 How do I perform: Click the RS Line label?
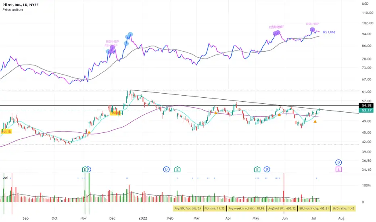329,32
